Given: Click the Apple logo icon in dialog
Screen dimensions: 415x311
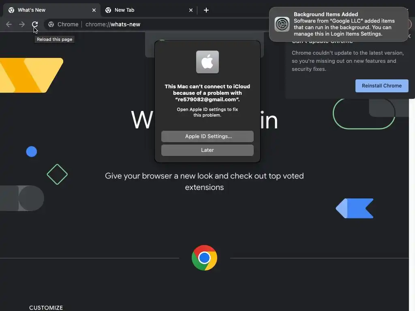Looking at the screenshot, I should point(207,62).
